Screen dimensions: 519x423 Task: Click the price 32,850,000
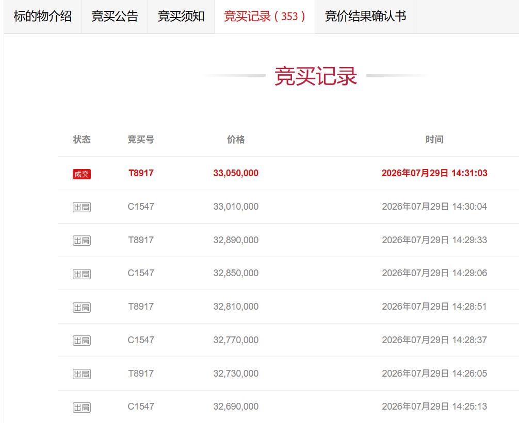(236, 273)
